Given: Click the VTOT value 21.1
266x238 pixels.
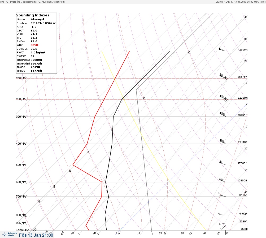Looking at the screenshot, I should (x=34, y=34).
